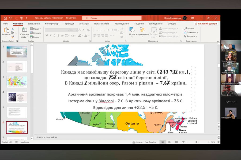Viewport: 241px width, 160px height.
Task: Open the Вставлення ribbon tab
Action: tap(34, 23)
